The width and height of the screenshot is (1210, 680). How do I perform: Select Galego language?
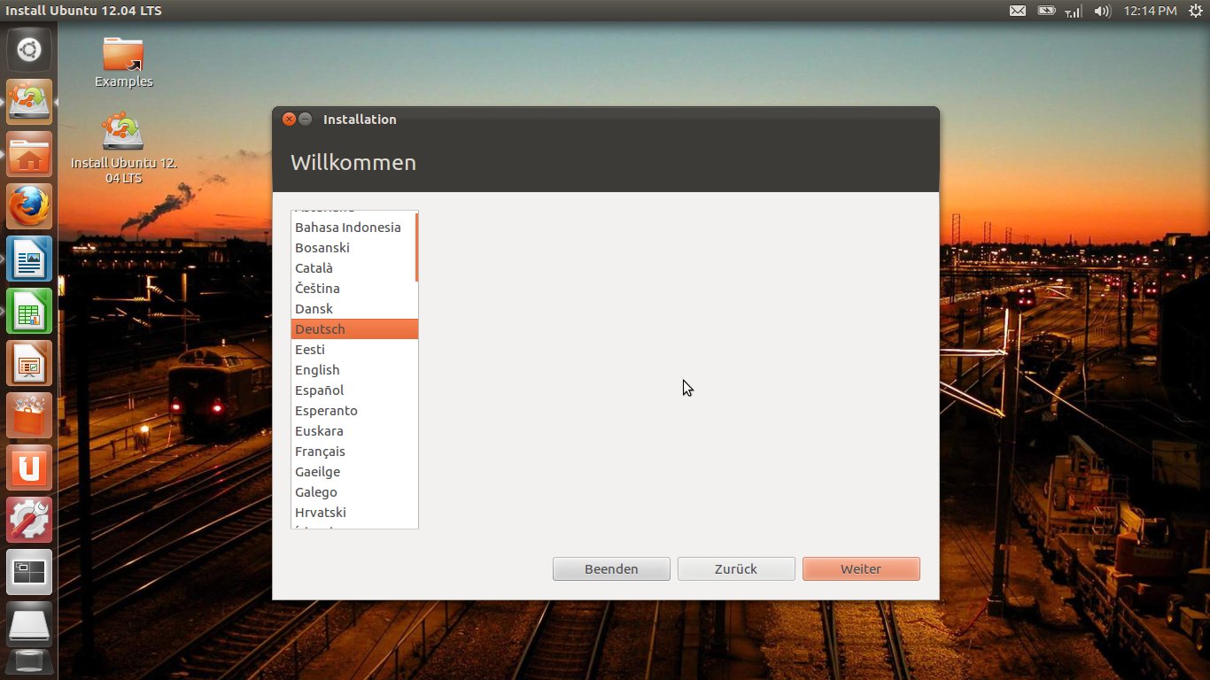[353, 492]
